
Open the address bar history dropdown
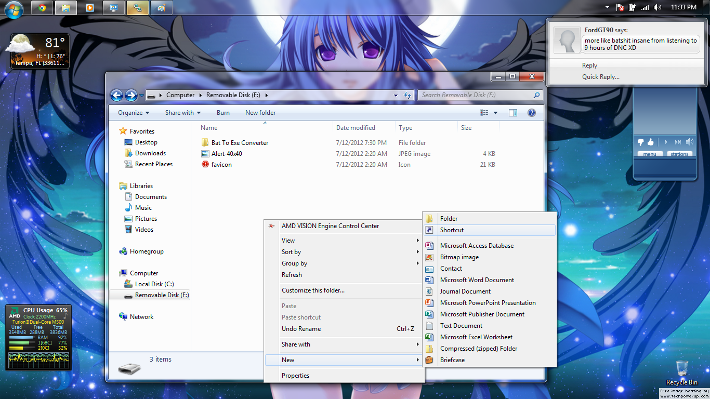pos(396,96)
